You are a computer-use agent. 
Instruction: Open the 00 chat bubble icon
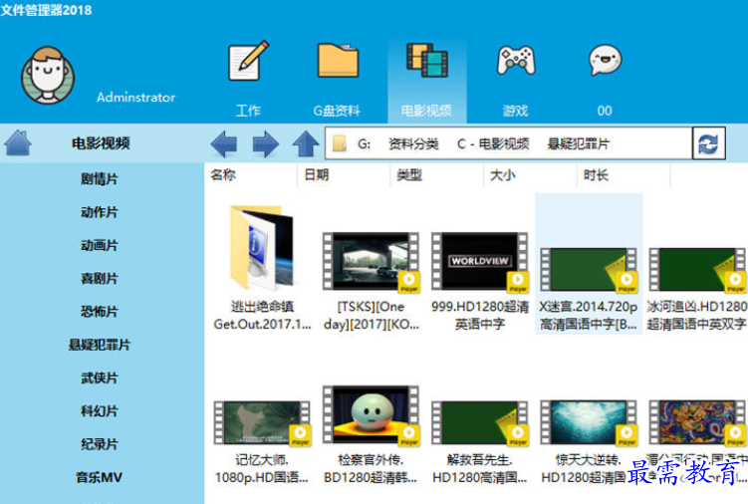click(605, 60)
